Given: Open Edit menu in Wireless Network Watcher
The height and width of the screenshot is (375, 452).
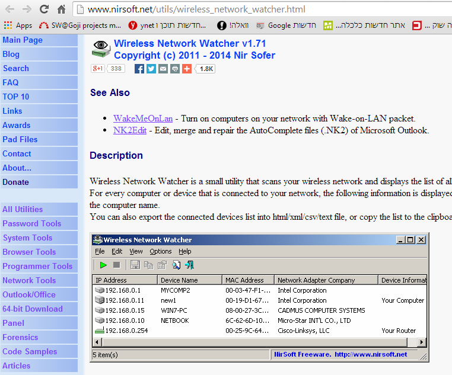Looking at the screenshot, I should [117, 251].
